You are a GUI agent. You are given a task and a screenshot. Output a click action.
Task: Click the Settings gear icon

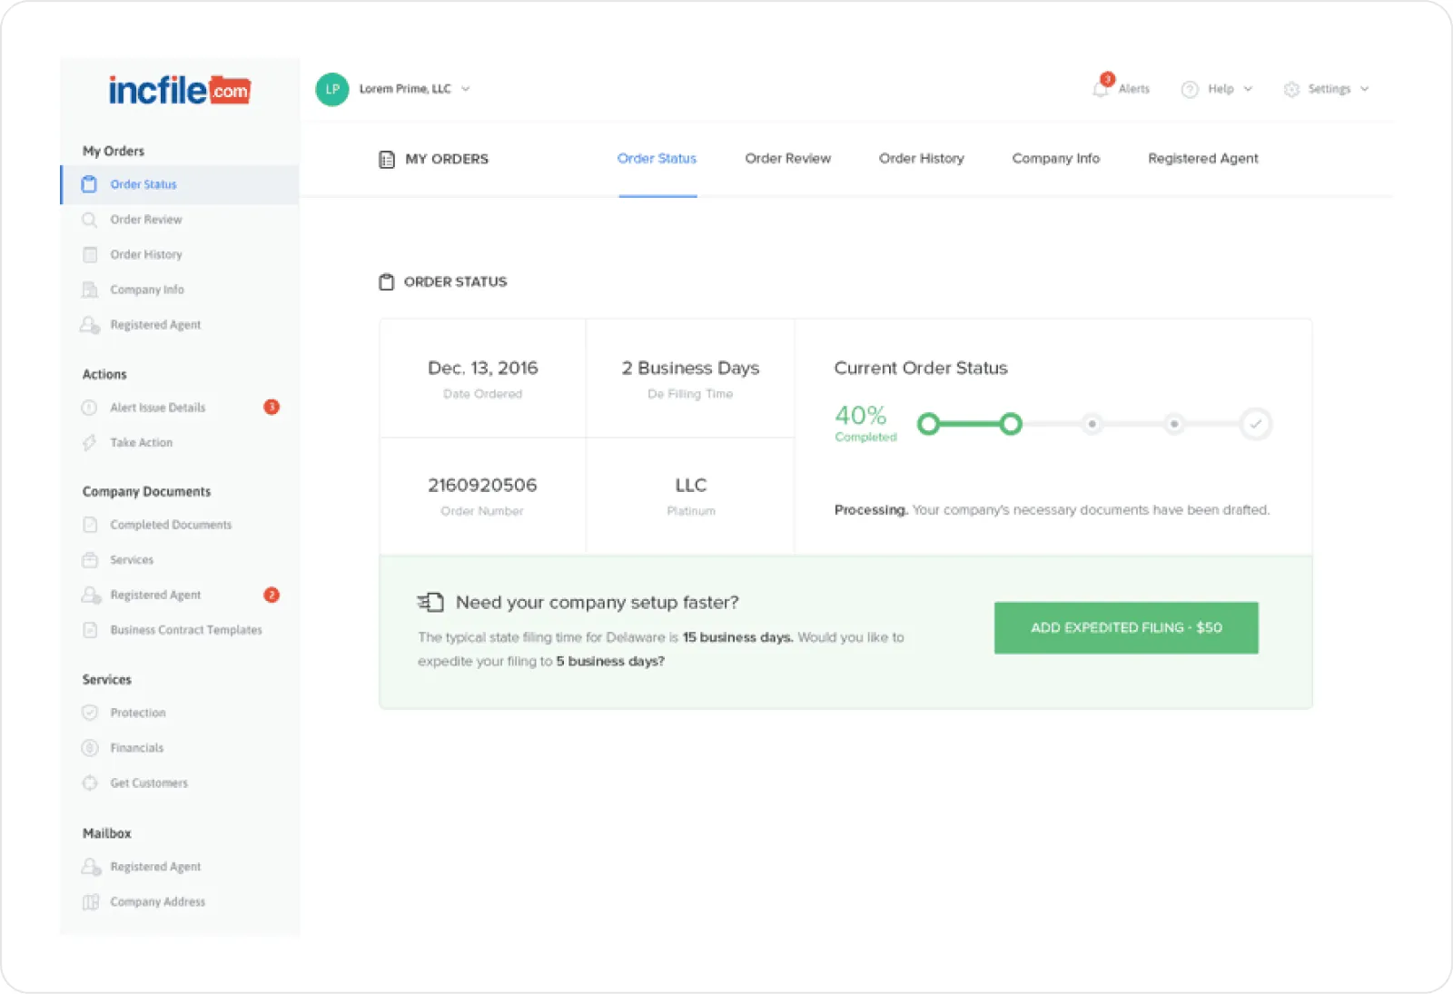tap(1291, 89)
